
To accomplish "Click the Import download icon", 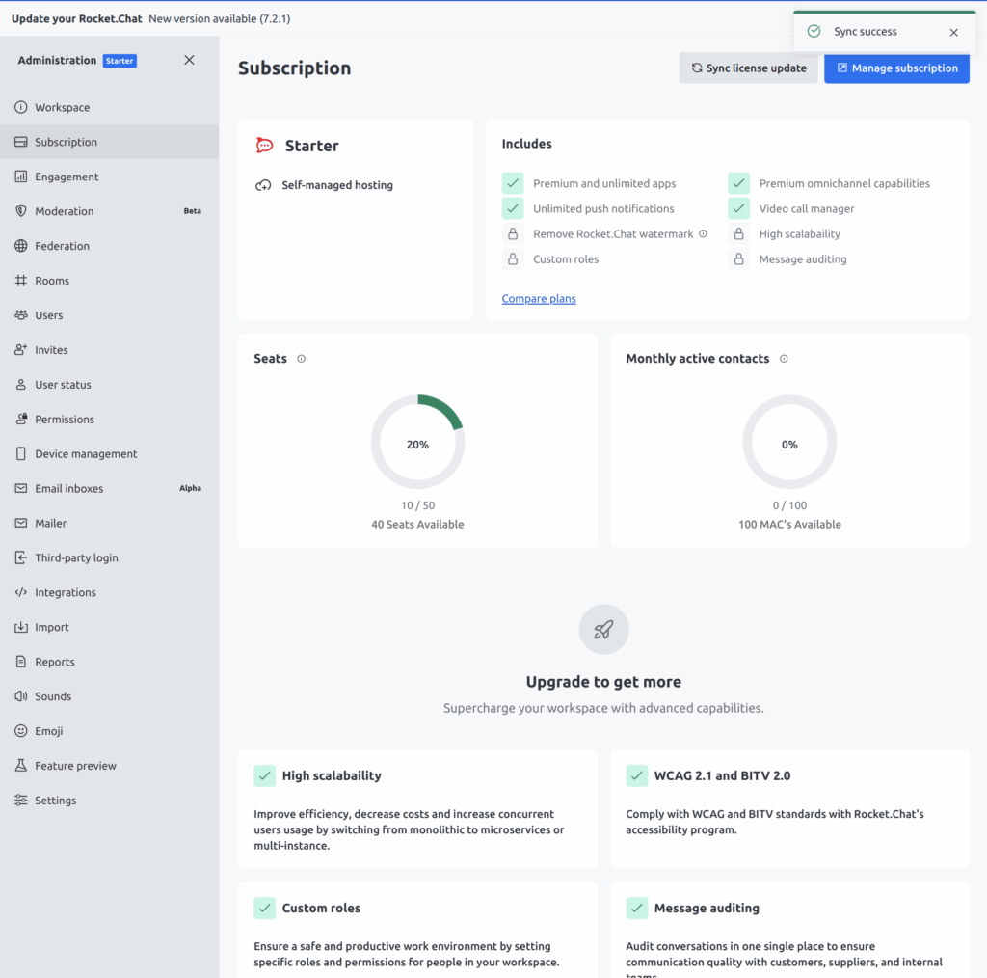I will pyautogui.click(x=21, y=627).
